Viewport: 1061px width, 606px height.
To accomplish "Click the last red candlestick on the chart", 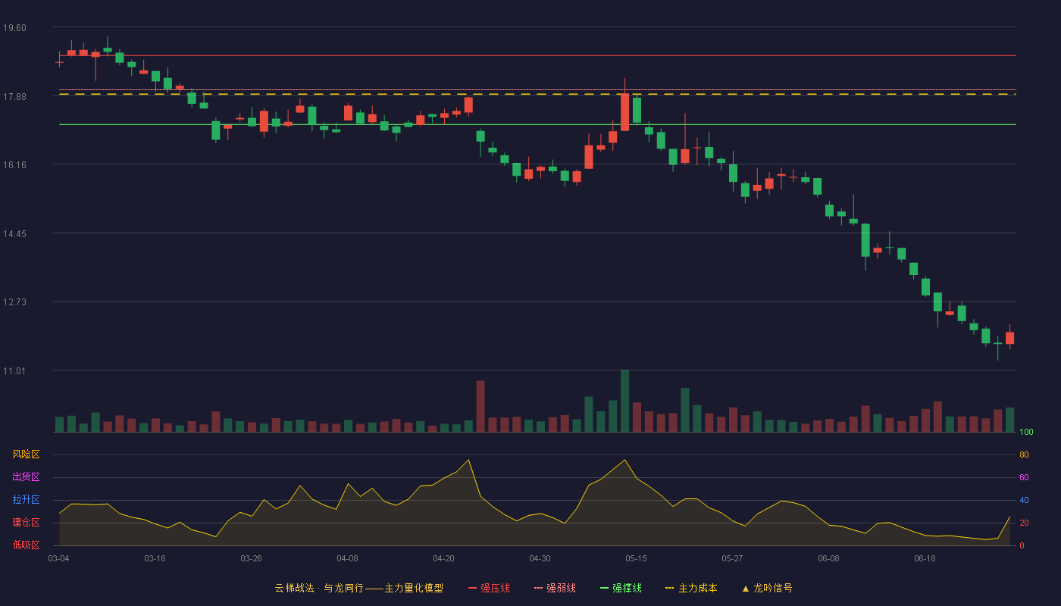I will (x=1009, y=338).
